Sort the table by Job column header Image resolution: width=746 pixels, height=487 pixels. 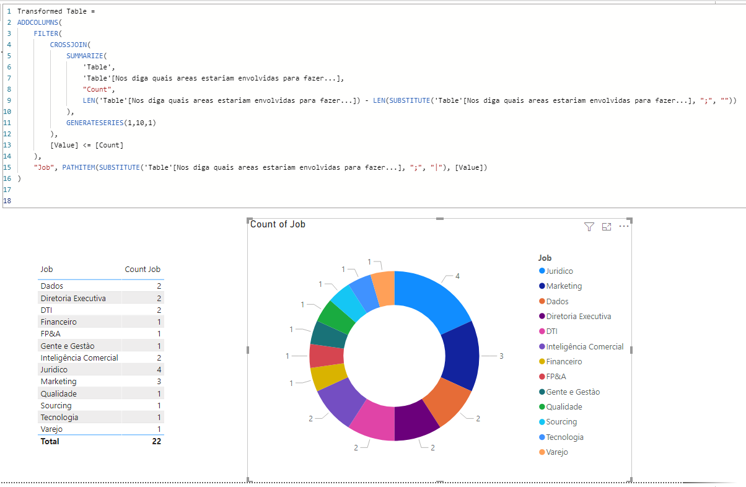click(x=46, y=270)
